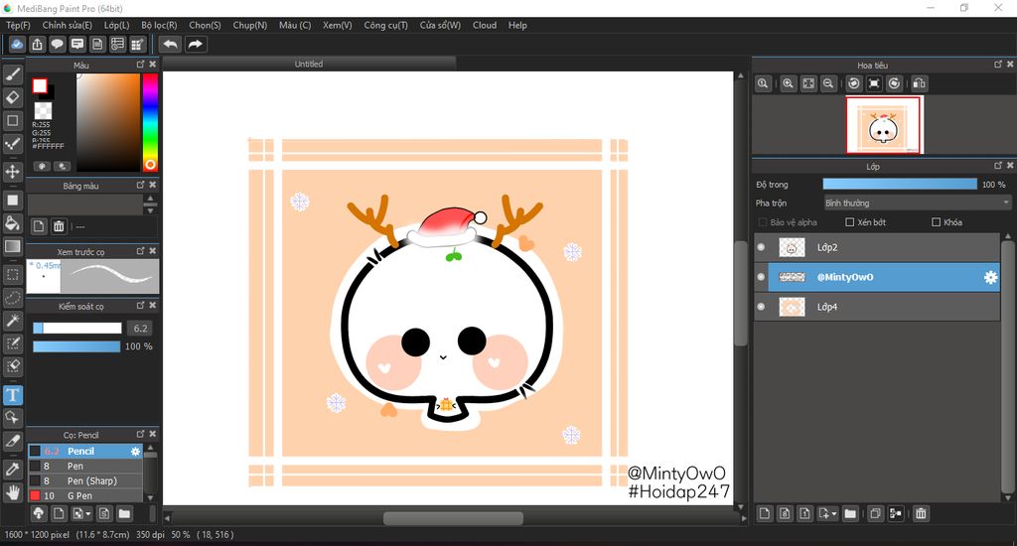The height and width of the screenshot is (546, 1017).
Task: Click the cloud save toolbar icon
Action: [17, 44]
